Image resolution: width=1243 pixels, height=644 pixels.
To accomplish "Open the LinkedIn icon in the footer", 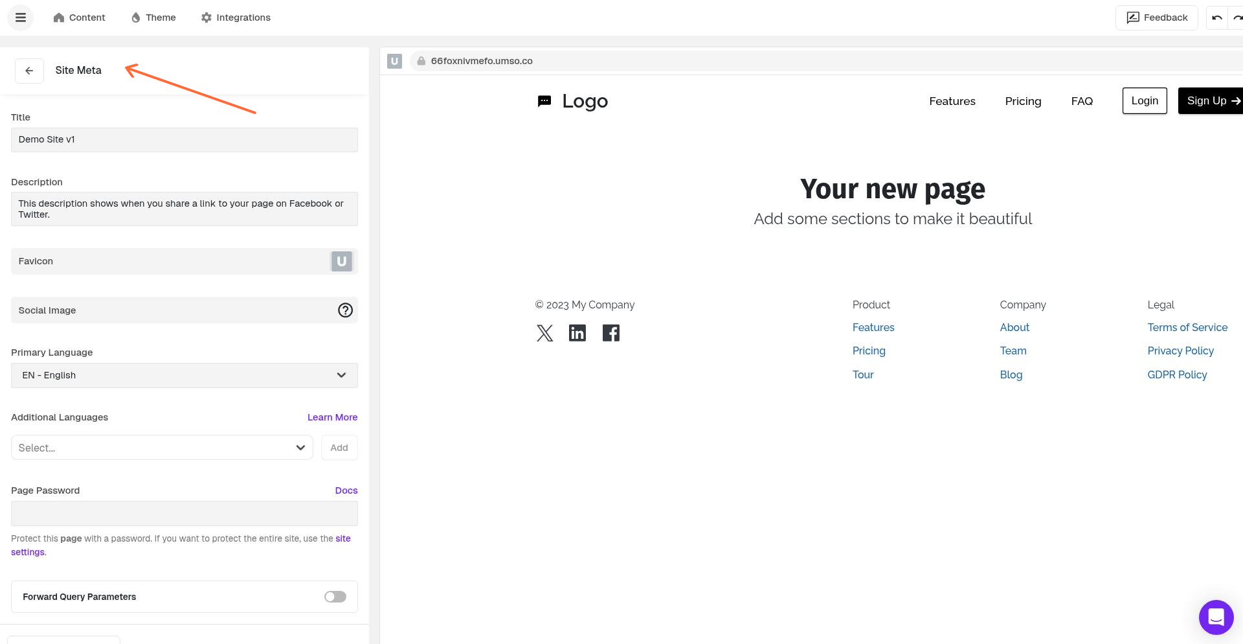I will 577,332.
